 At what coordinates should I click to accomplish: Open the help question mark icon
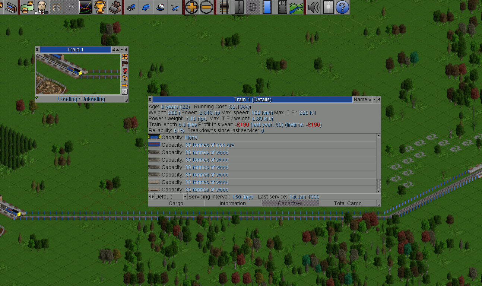point(342,7)
